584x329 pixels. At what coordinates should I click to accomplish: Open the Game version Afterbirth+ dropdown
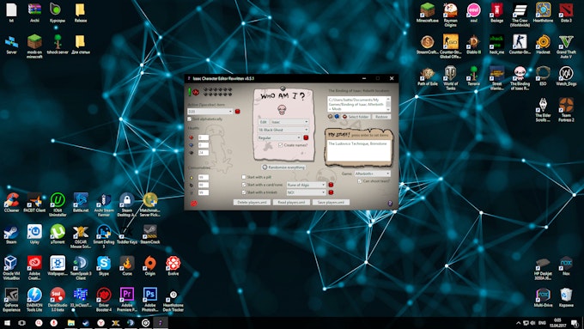coord(373,174)
